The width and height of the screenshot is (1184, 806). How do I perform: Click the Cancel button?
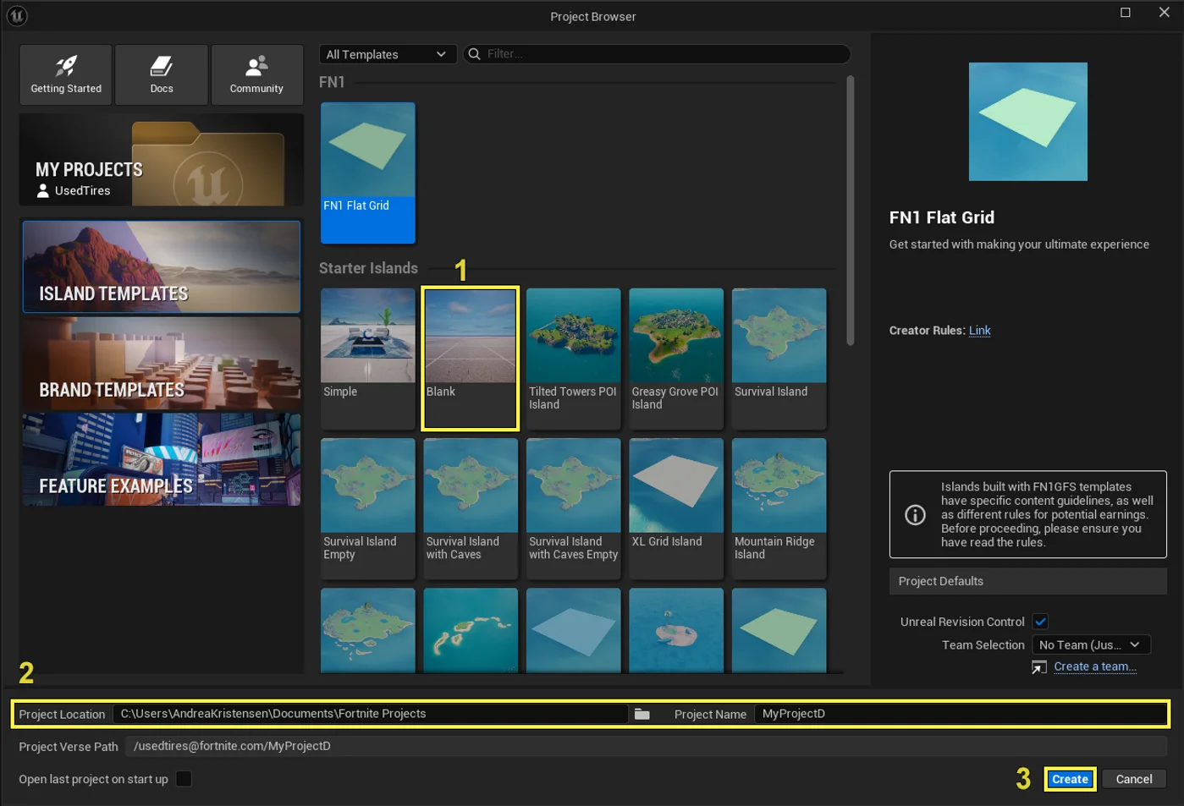point(1134,779)
